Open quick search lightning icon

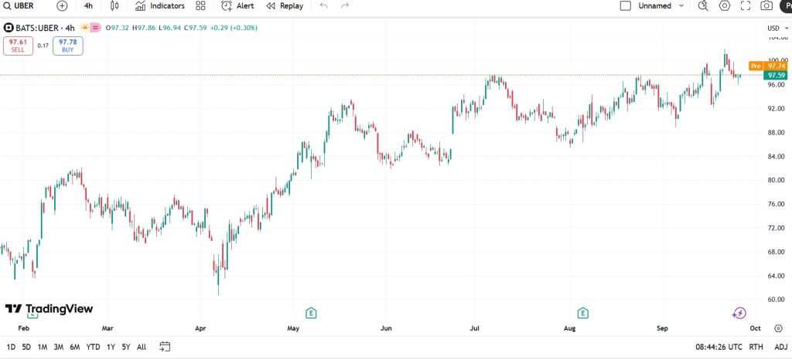[703, 6]
